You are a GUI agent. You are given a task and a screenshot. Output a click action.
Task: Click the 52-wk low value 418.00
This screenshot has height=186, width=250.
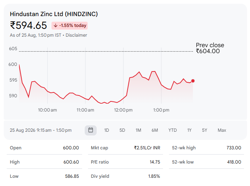pyautogui.click(x=234, y=162)
